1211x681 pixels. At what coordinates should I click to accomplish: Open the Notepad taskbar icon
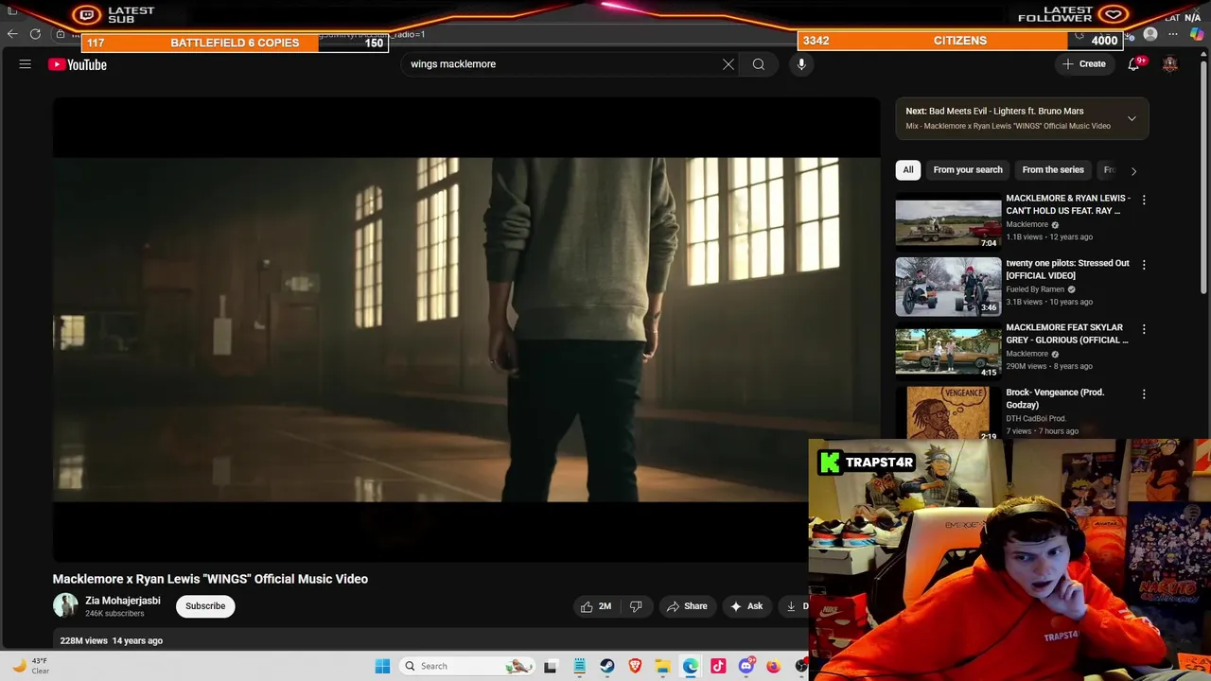[x=579, y=666]
